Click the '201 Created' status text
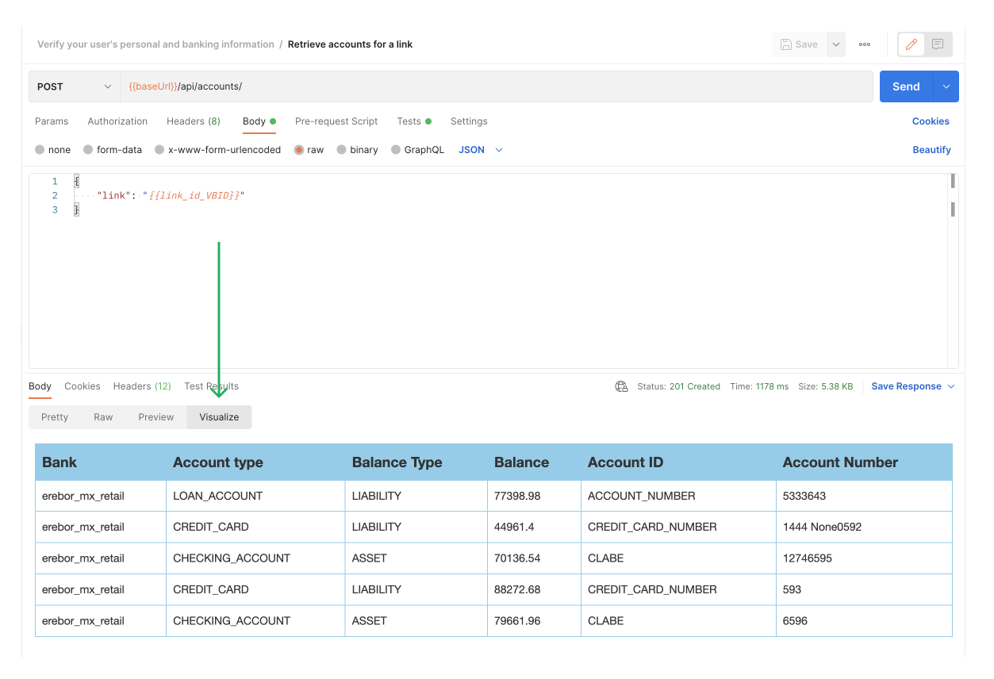994x679 pixels. pos(695,386)
